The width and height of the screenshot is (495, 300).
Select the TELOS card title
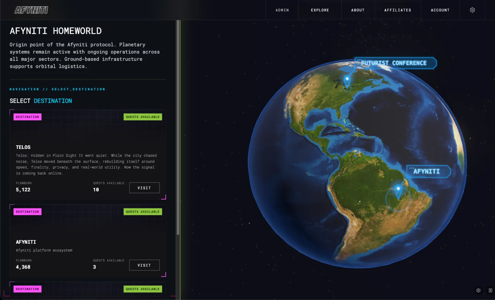click(23, 147)
